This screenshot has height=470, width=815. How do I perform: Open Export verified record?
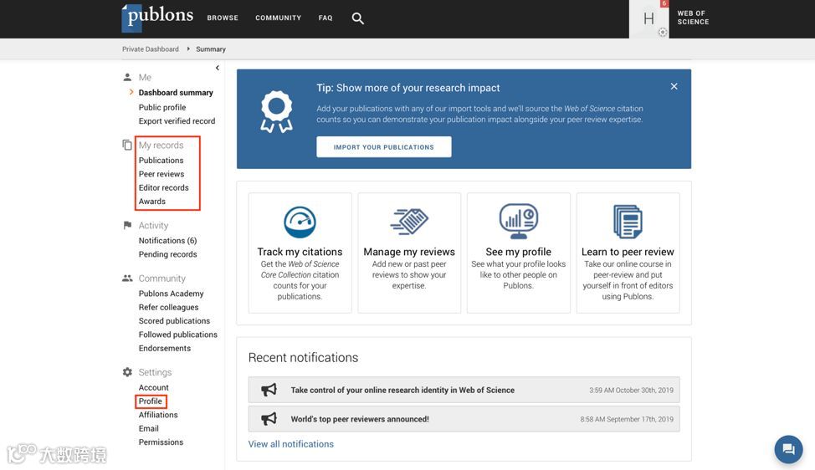(x=177, y=121)
